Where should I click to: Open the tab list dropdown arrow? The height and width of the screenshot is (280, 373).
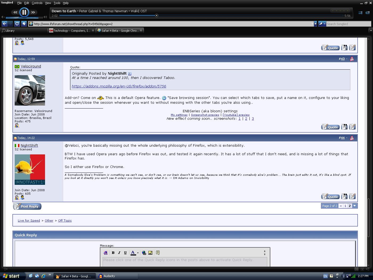click(x=371, y=31)
